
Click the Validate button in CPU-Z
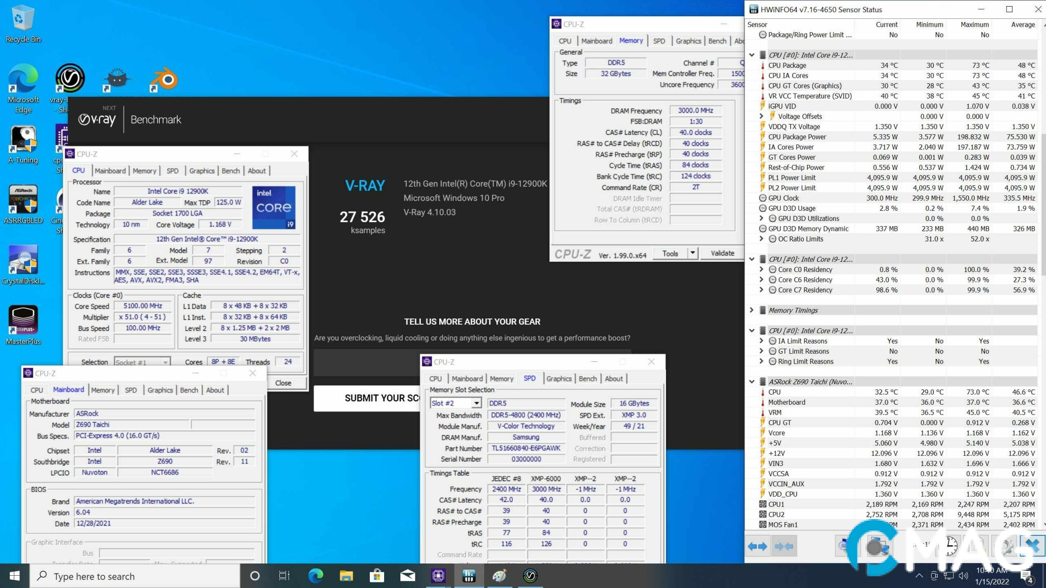pos(722,253)
